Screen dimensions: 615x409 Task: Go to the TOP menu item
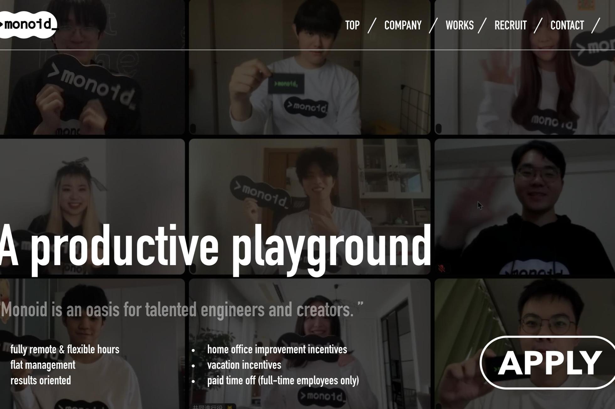pyautogui.click(x=352, y=25)
